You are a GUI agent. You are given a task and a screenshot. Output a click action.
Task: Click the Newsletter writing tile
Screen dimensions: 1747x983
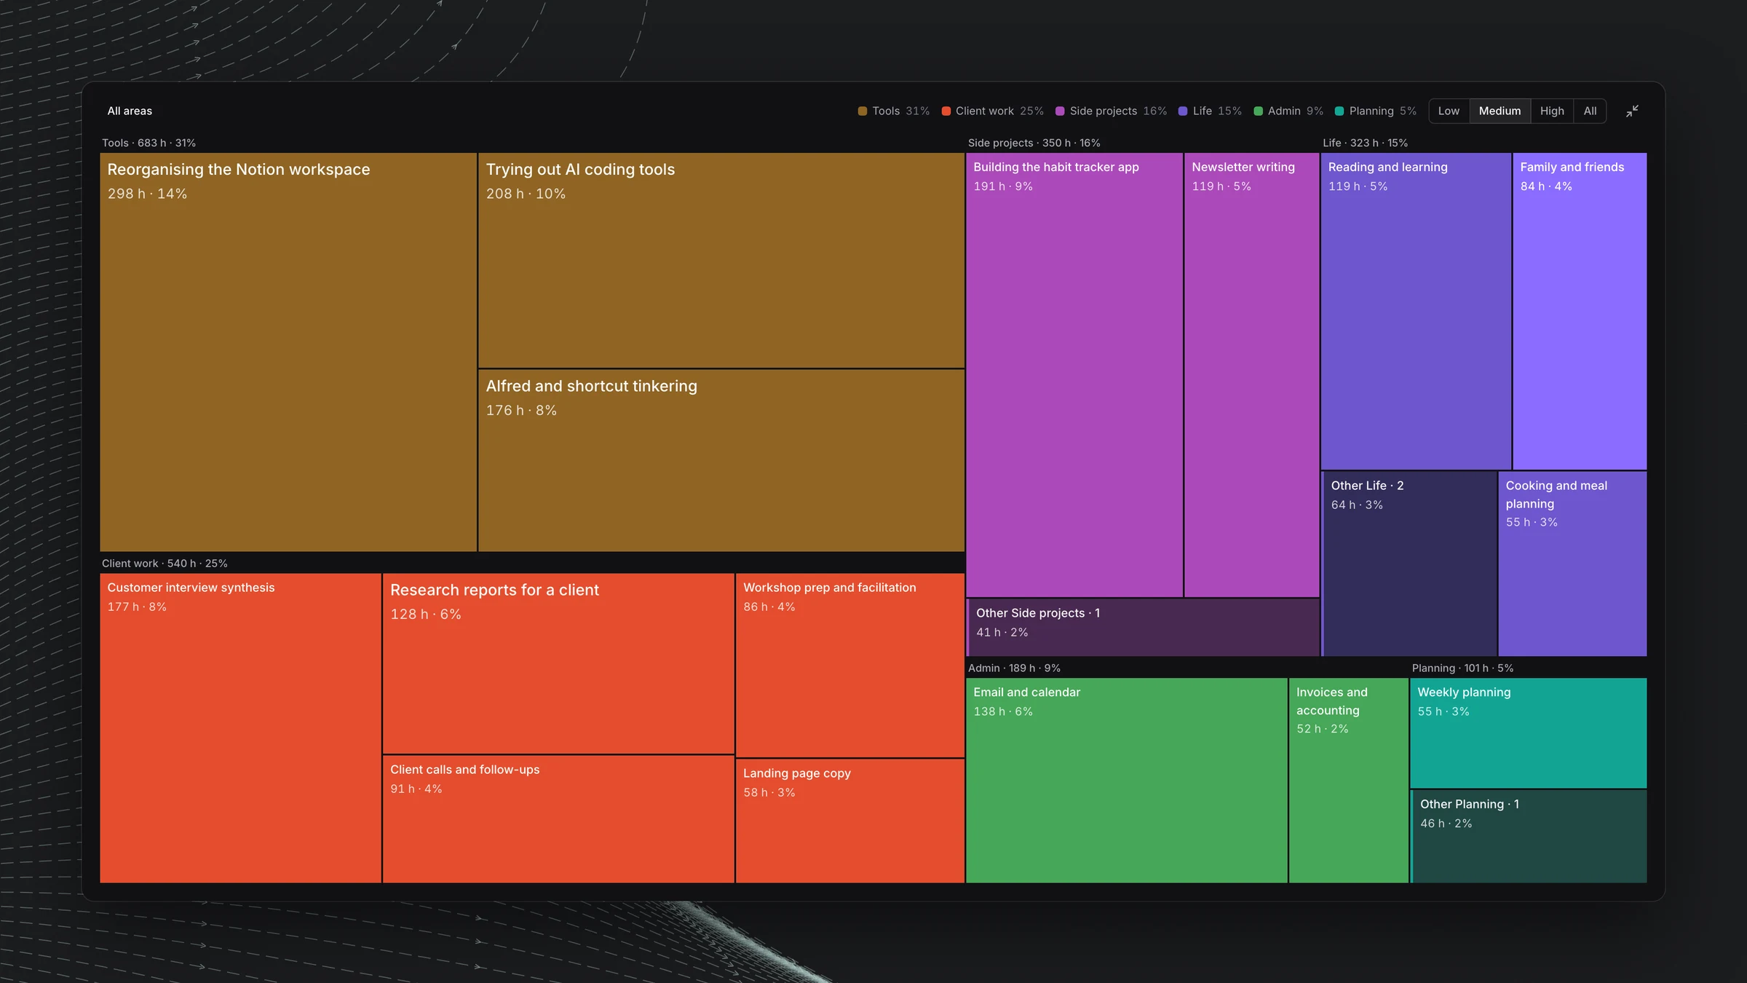[1252, 374]
